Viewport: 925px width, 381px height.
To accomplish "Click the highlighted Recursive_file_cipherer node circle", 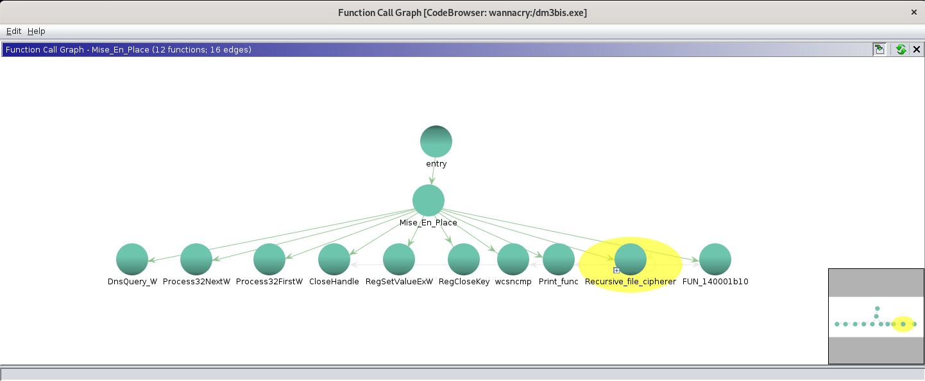I will point(631,259).
